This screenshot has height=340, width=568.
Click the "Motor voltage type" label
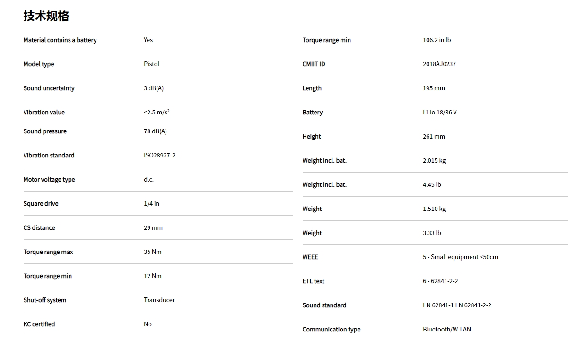coord(49,180)
